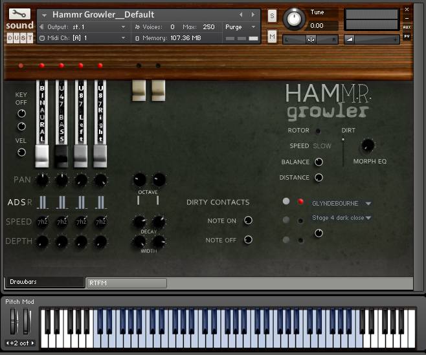Screen dimensions: 426x355
Task: Adjust the Tune knob
Action: point(294,19)
